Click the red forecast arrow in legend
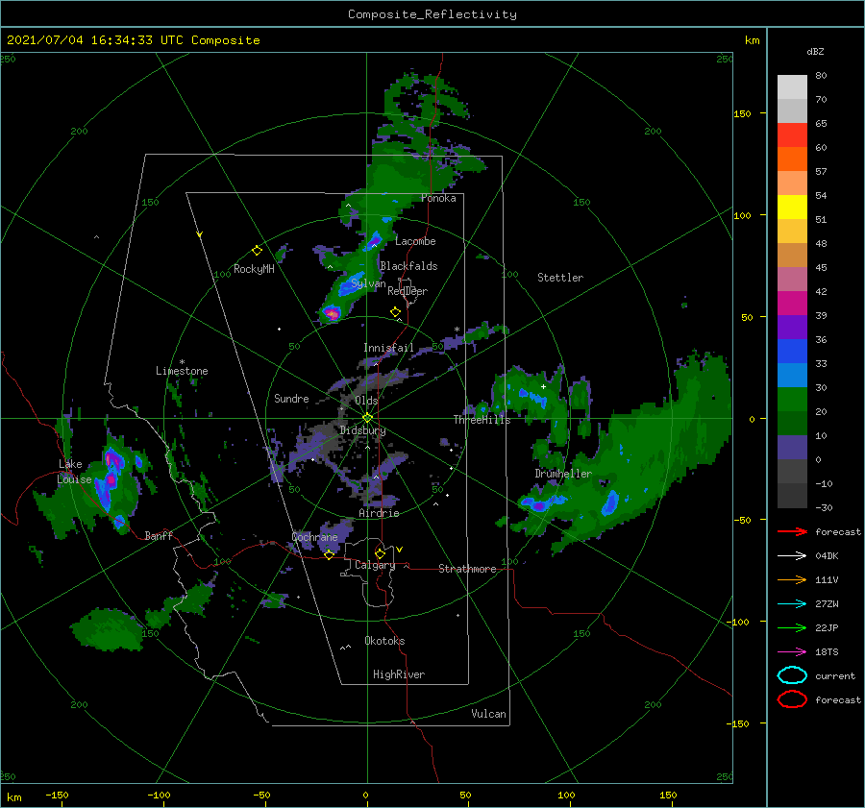865x808 pixels. 792,531
